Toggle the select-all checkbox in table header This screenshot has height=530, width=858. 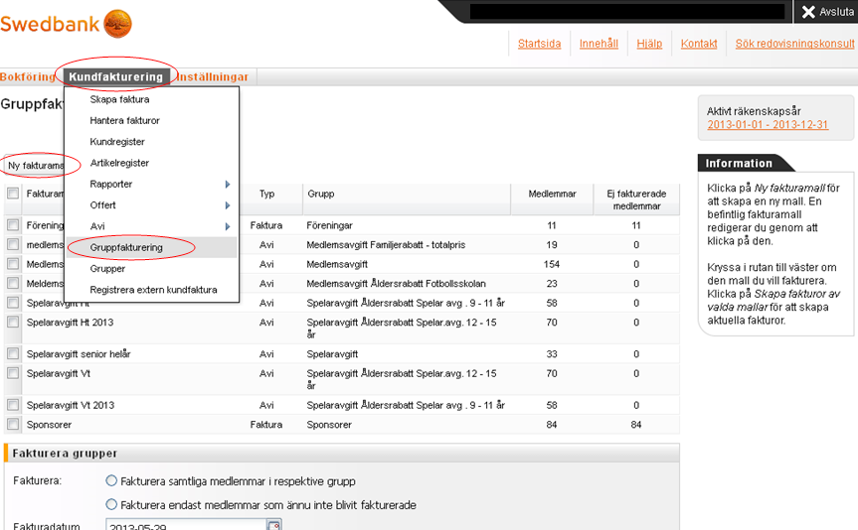13,193
